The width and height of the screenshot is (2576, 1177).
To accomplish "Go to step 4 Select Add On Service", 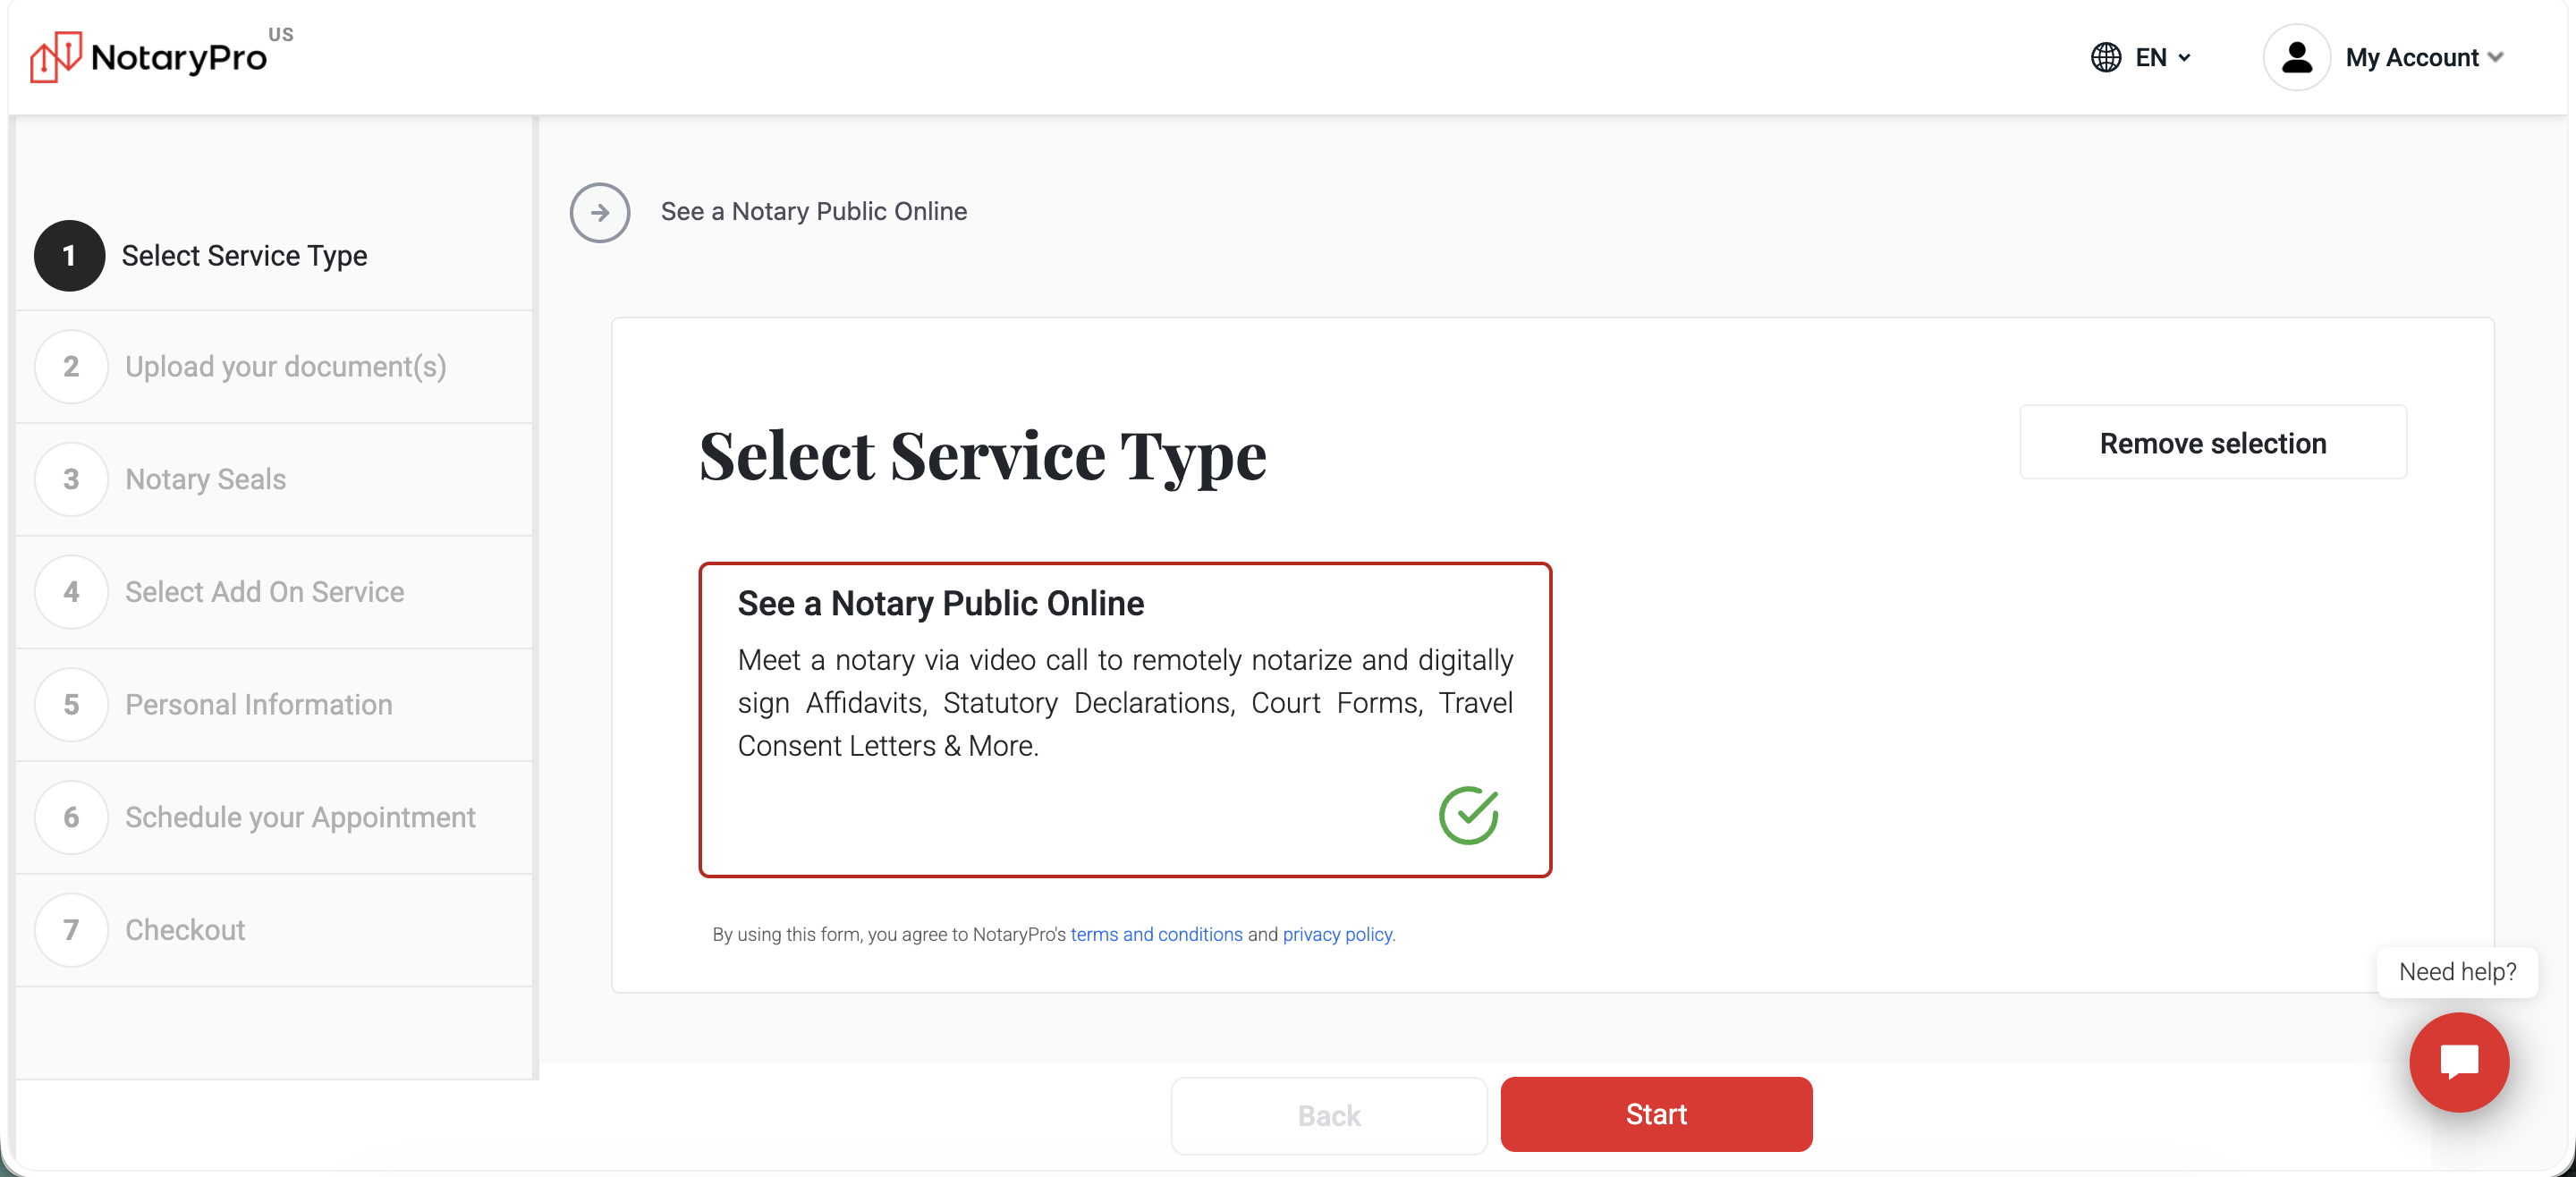I will point(274,592).
